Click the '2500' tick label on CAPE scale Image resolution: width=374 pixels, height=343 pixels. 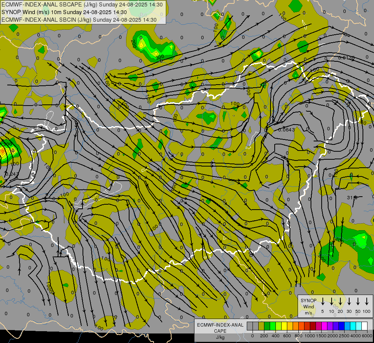344,336
